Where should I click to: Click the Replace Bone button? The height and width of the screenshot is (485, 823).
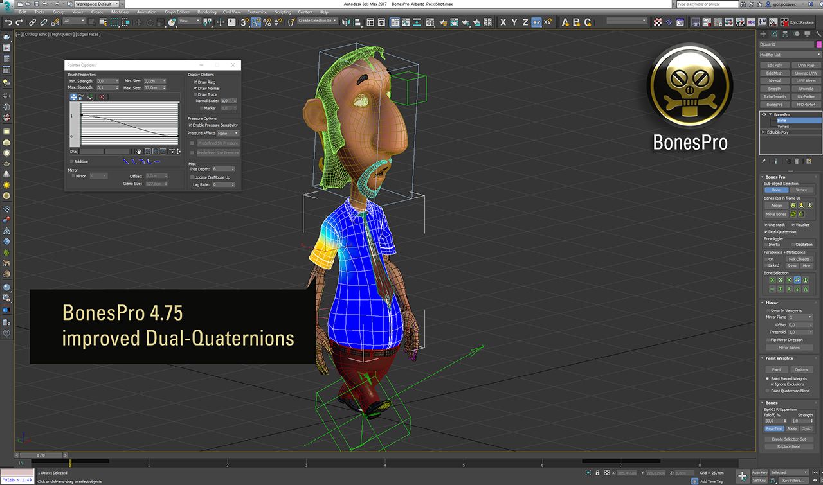click(789, 446)
